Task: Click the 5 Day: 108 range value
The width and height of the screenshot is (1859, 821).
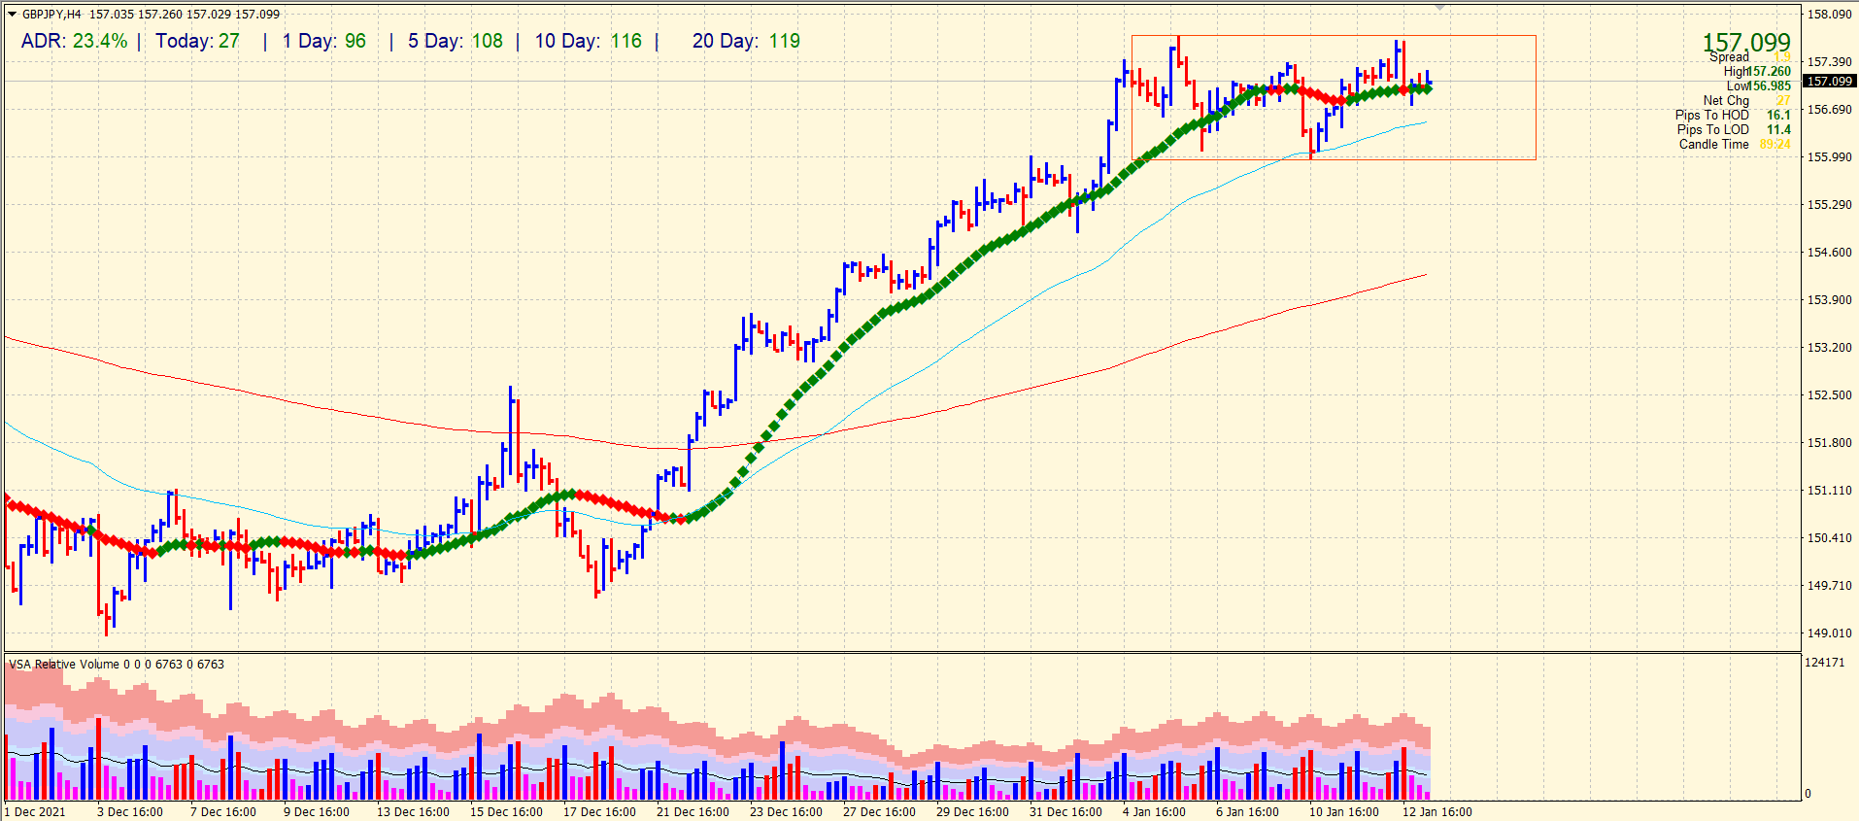Action: (x=456, y=41)
